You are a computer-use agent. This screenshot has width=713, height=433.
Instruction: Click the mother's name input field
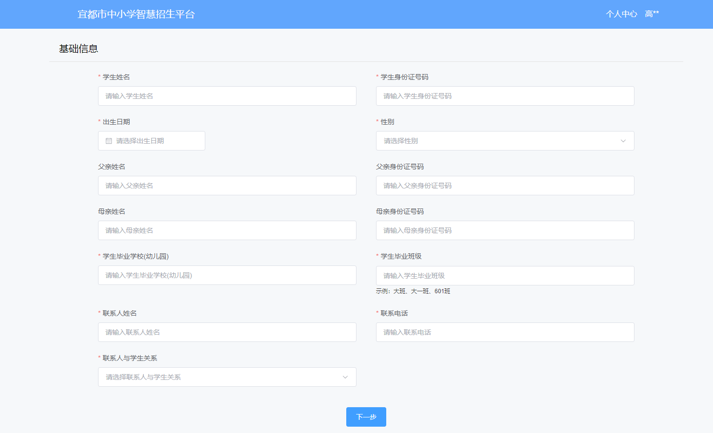[227, 230]
